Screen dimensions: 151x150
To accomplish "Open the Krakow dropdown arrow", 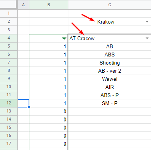I will coord(147,22).
